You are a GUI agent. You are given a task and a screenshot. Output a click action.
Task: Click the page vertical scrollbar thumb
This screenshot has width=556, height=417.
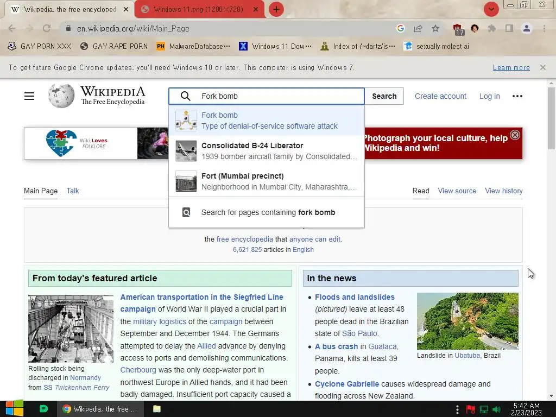pyautogui.click(x=551, y=118)
